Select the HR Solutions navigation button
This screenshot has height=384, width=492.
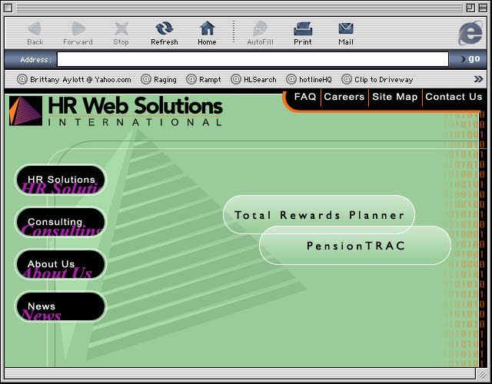pos(61,180)
